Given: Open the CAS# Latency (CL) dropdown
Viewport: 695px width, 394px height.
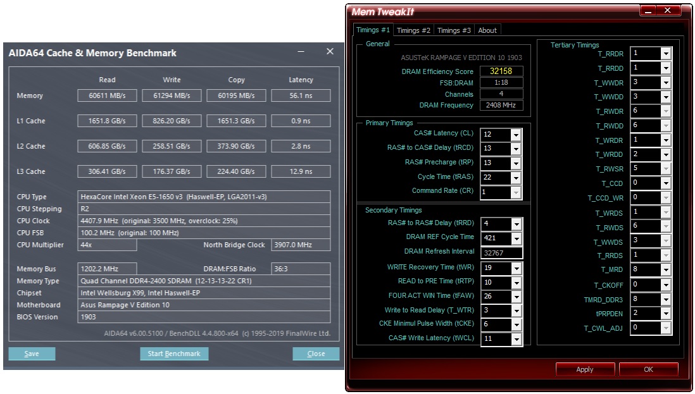Looking at the screenshot, I should (515, 134).
